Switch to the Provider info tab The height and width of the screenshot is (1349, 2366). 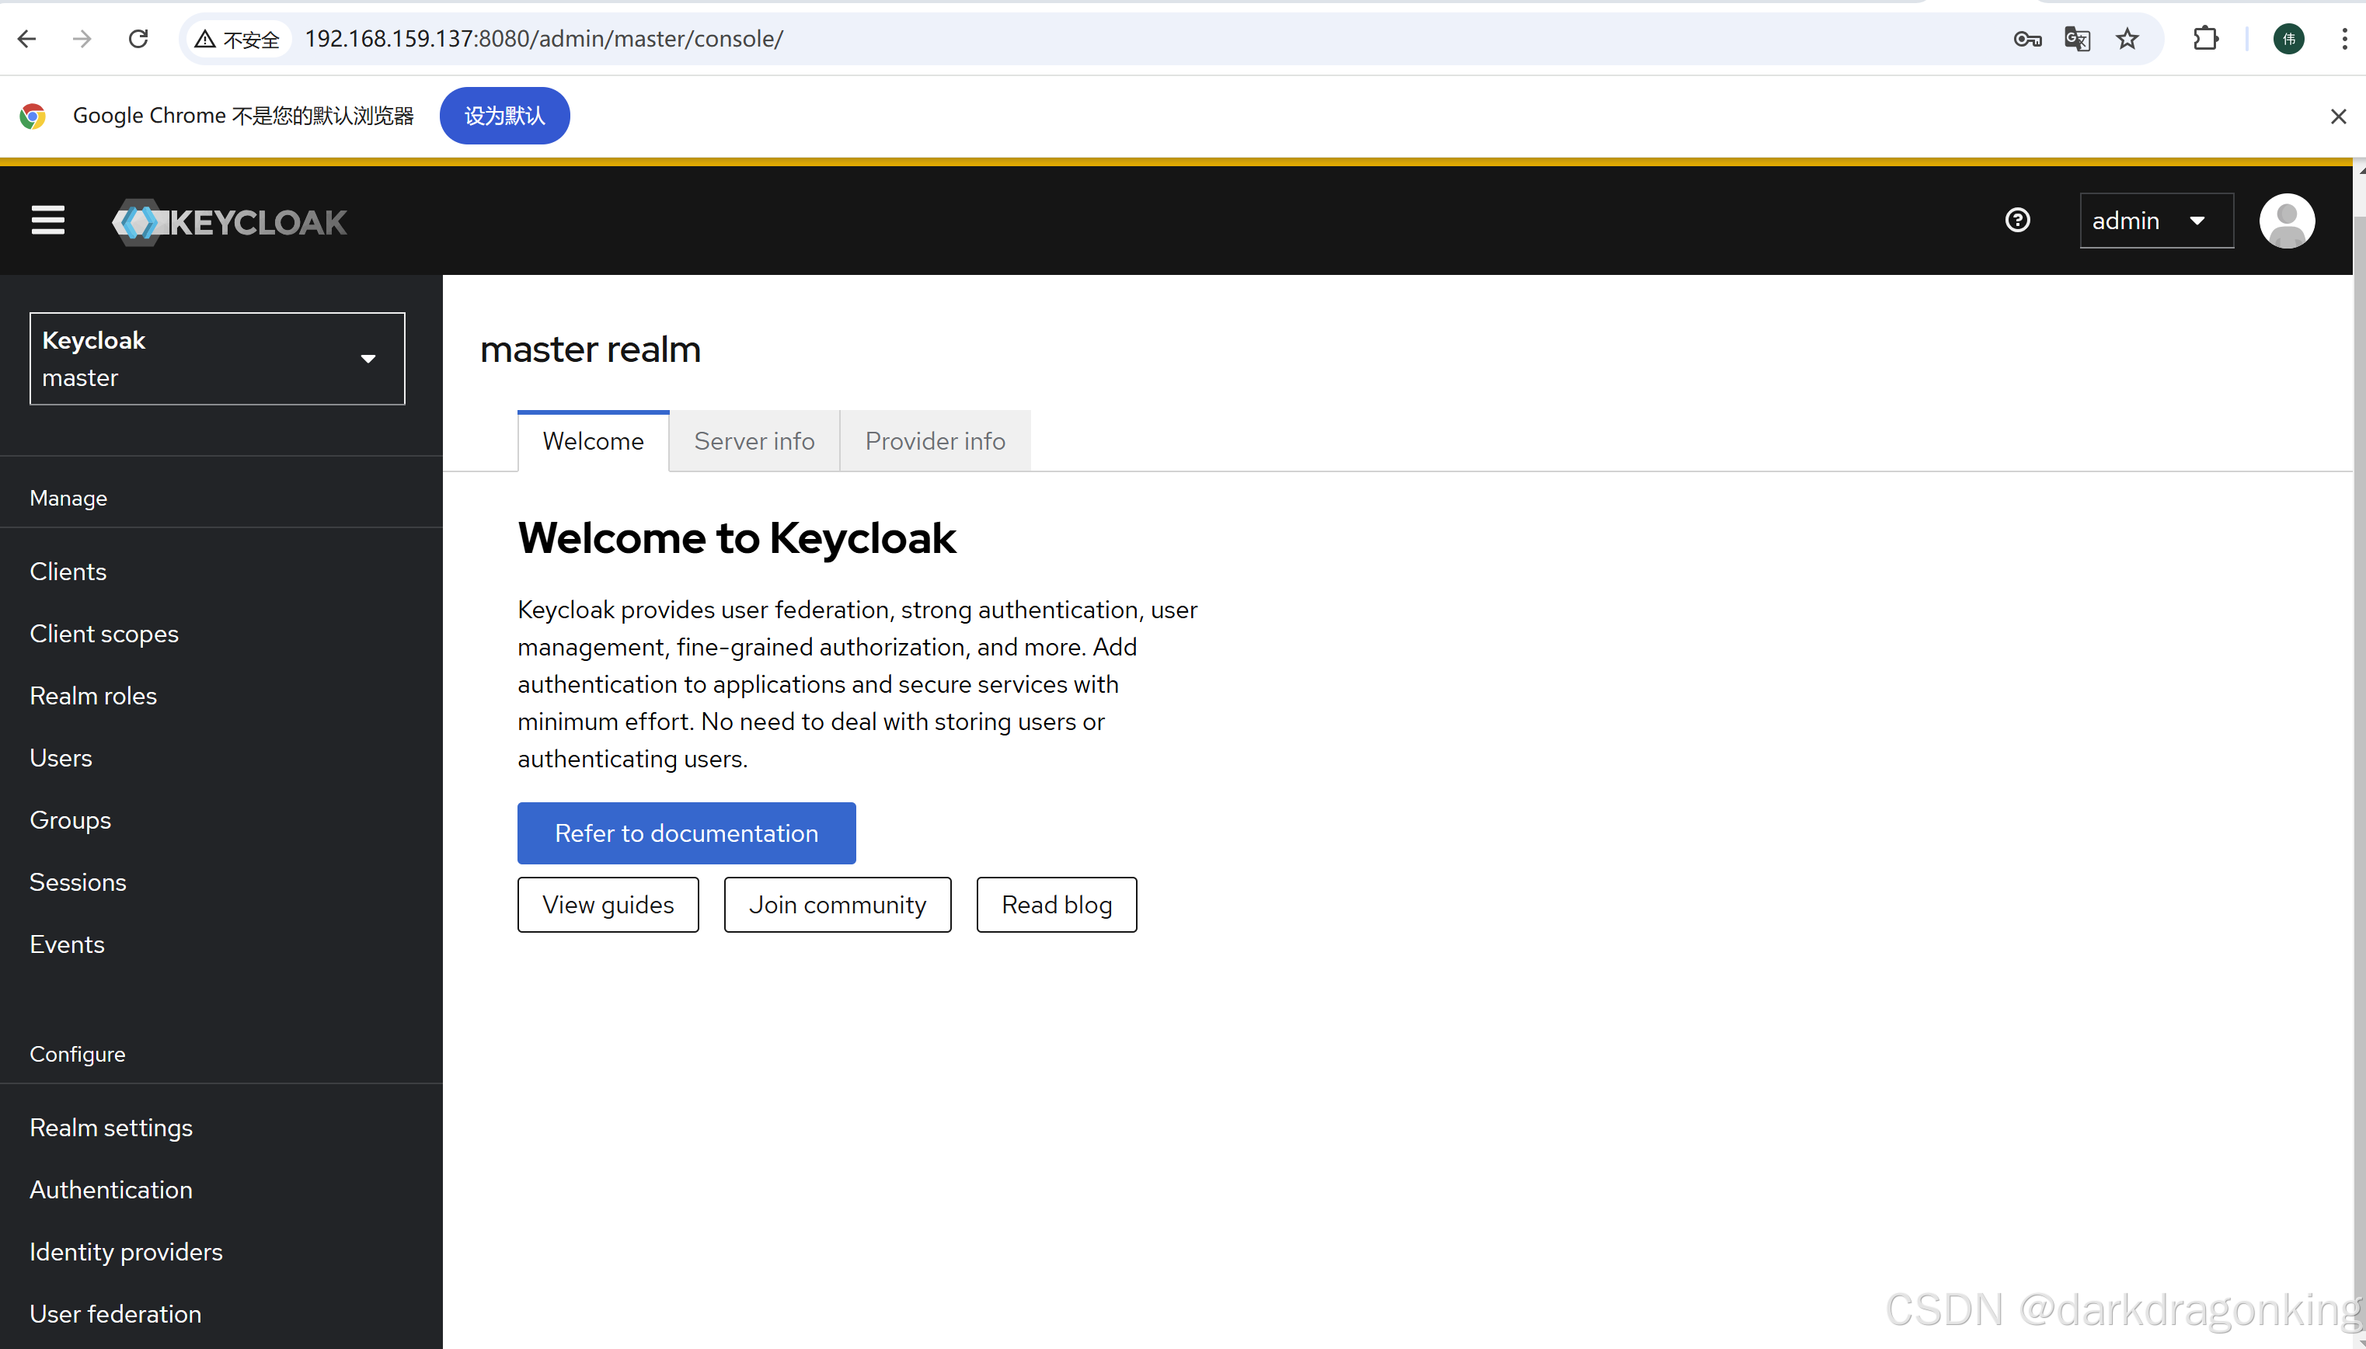(x=933, y=440)
